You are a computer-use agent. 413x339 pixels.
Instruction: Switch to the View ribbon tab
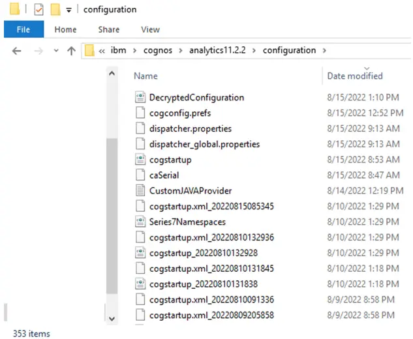click(x=150, y=29)
